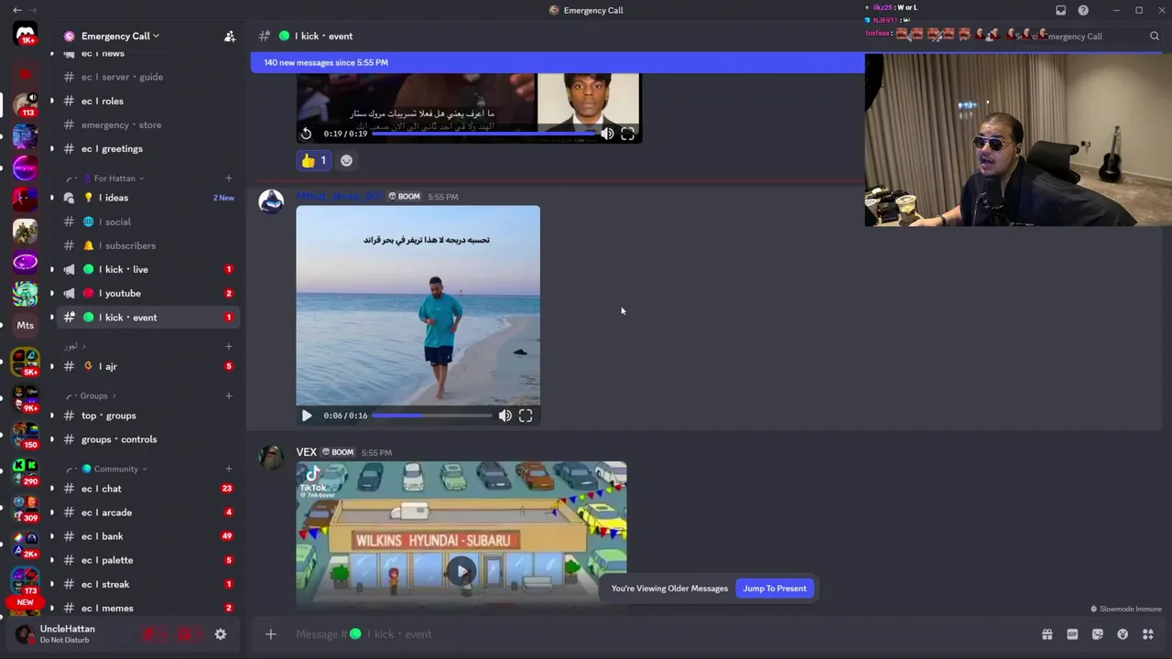The image size is (1172, 659).
Task: Open VEX's user profile name
Action: pos(306,452)
